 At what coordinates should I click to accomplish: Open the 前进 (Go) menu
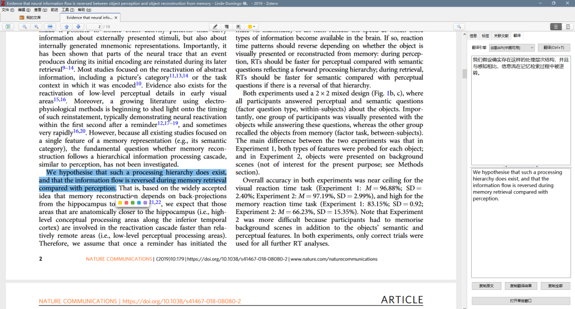point(54,10)
